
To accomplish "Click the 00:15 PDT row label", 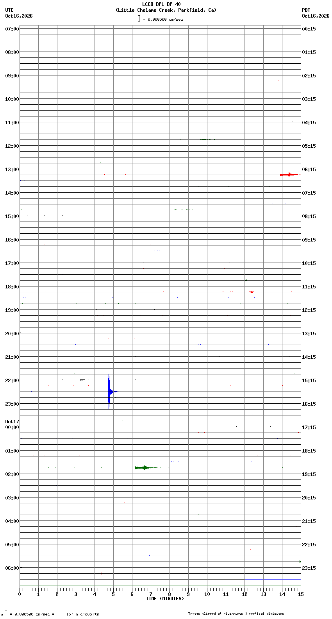I will point(309,29).
